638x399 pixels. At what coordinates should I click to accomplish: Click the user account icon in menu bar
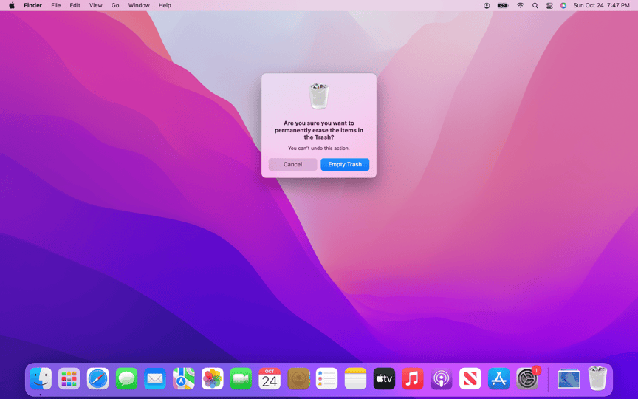487,6
